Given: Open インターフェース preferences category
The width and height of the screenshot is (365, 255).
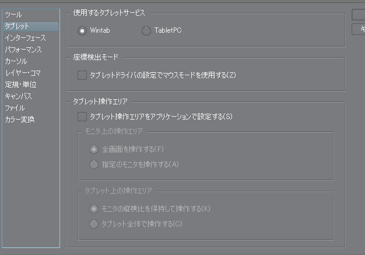Looking at the screenshot, I should (25, 38).
